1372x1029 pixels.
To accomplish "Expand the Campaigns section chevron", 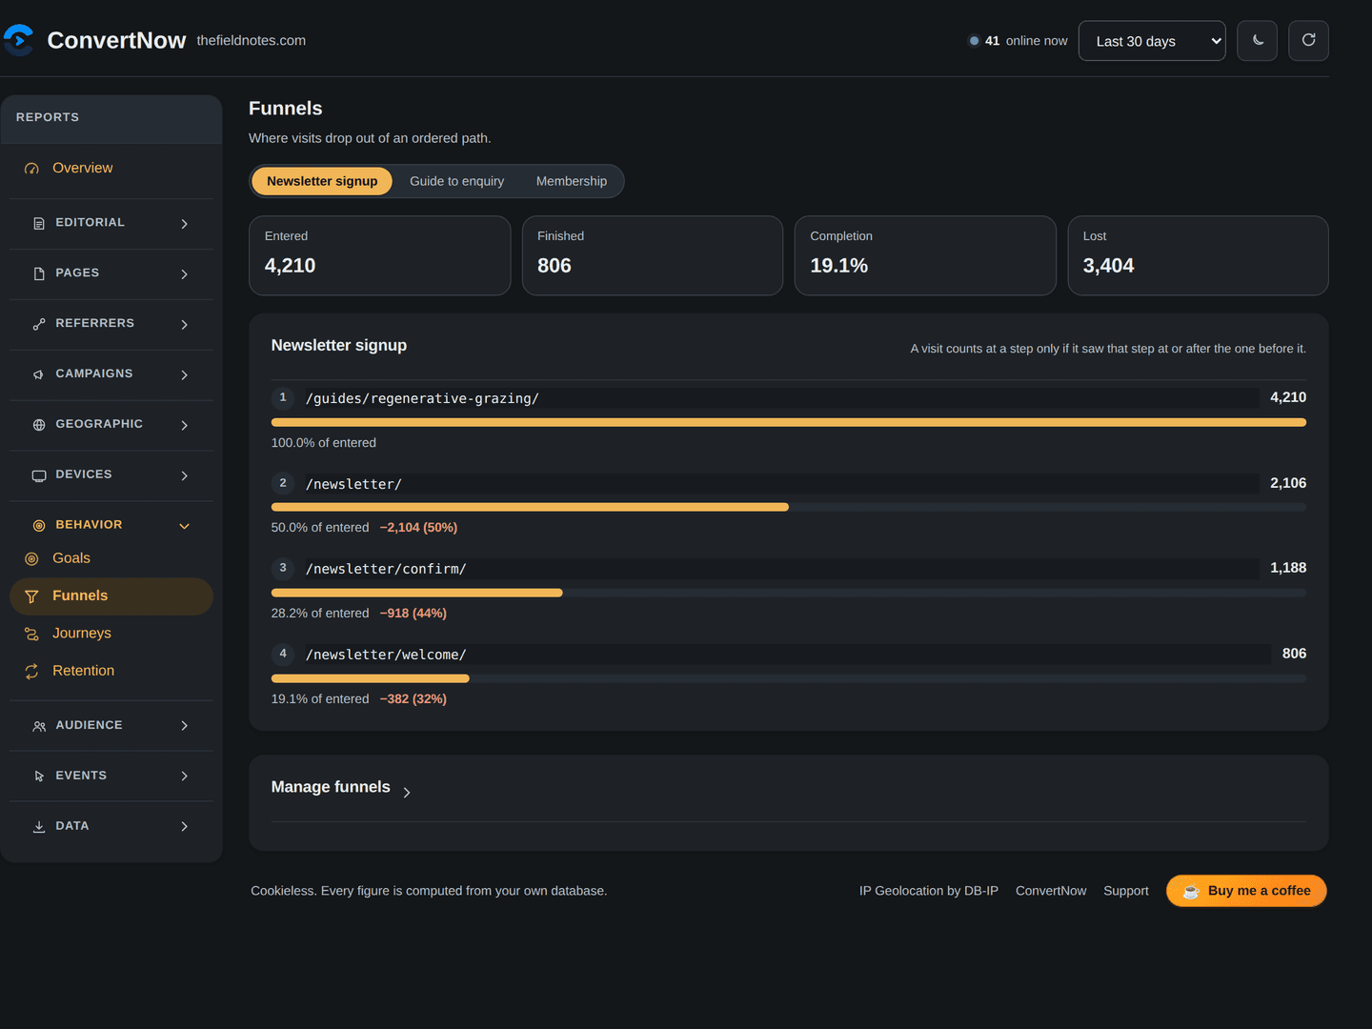I will click(x=184, y=375).
